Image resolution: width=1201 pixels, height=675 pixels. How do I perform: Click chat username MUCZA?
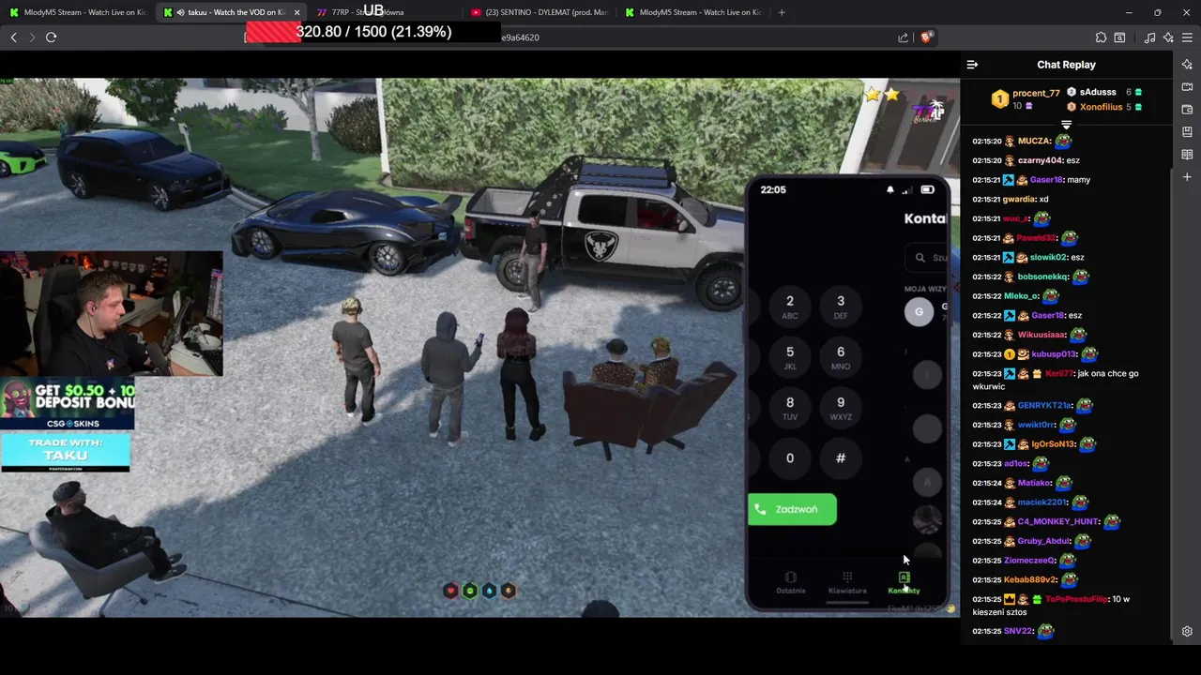click(x=1034, y=141)
